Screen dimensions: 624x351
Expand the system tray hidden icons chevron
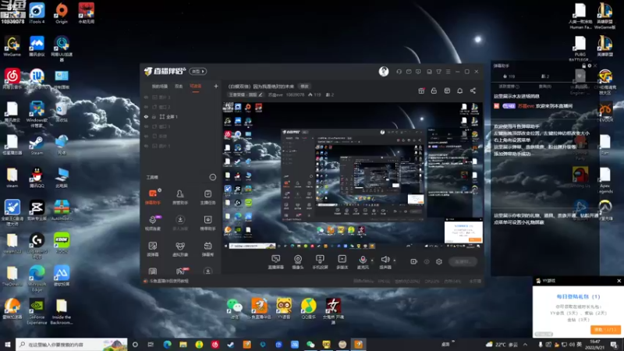click(x=525, y=345)
